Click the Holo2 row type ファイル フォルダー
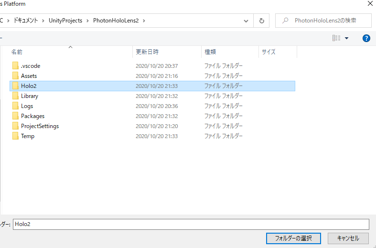Screen dimensions: 376x248 (223, 86)
